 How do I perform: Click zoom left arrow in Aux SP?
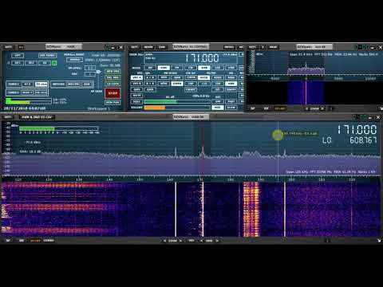coord(306,108)
